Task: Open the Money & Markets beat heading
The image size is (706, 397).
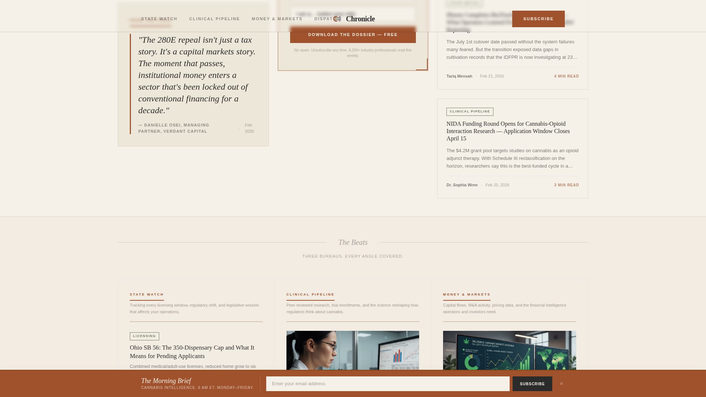Action: click(x=467, y=294)
